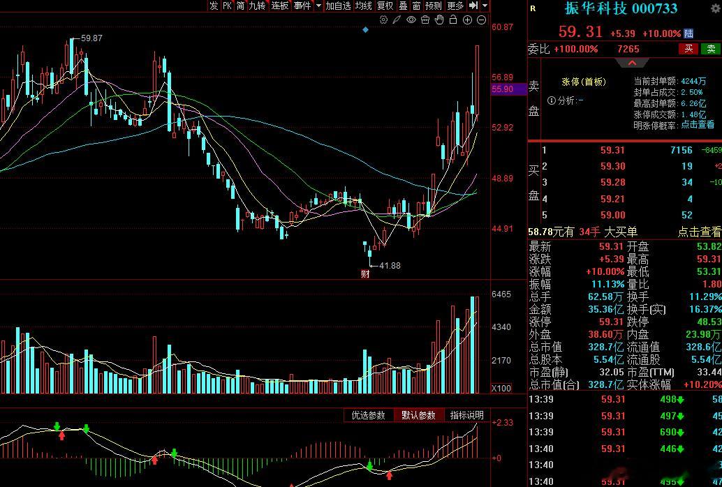Click buy level 5 price 59.00
Screen dimensions: 722x487
pyautogui.click(x=612, y=215)
